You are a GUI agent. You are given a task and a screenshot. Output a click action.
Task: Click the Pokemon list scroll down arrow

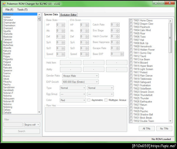pos(39,112)
